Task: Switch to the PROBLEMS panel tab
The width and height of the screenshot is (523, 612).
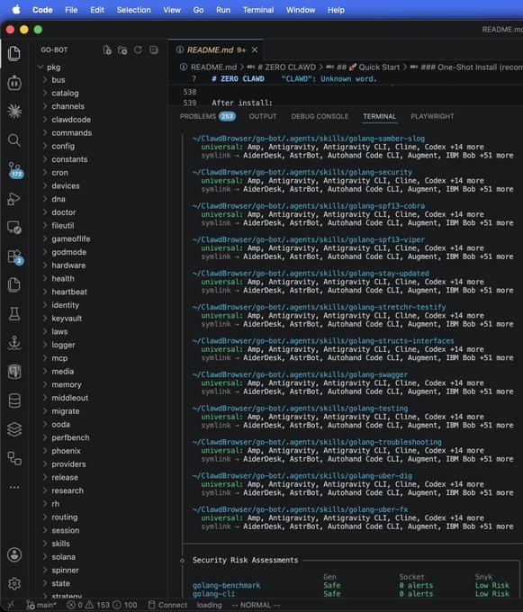Action: tap(207, 116)
